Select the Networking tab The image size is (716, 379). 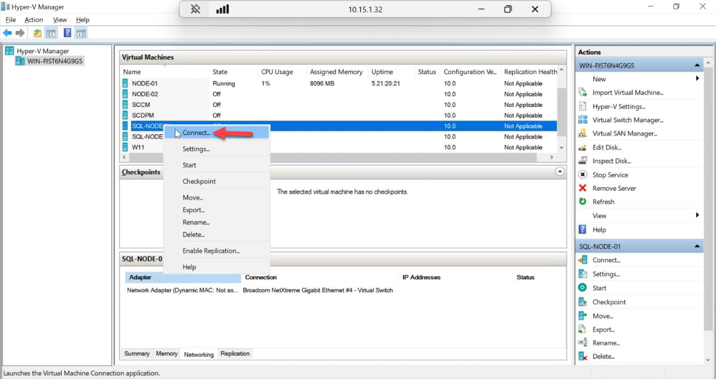(199, 354)
